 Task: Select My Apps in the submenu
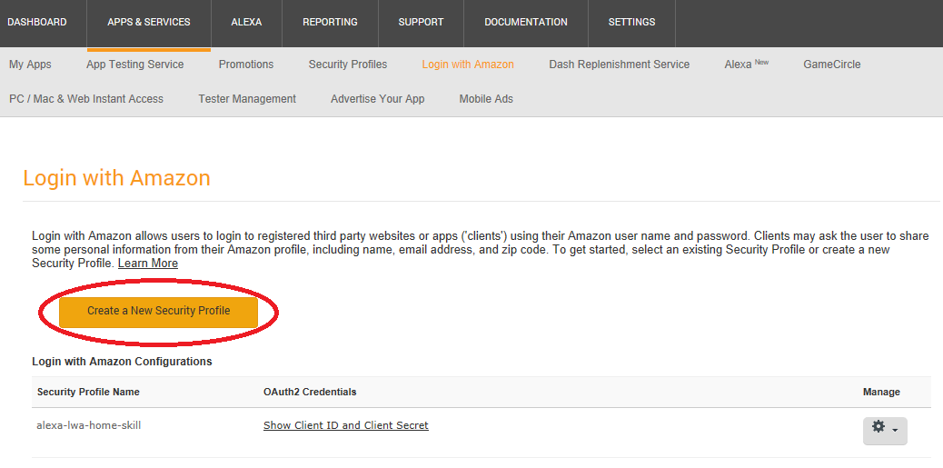point(30,65)
